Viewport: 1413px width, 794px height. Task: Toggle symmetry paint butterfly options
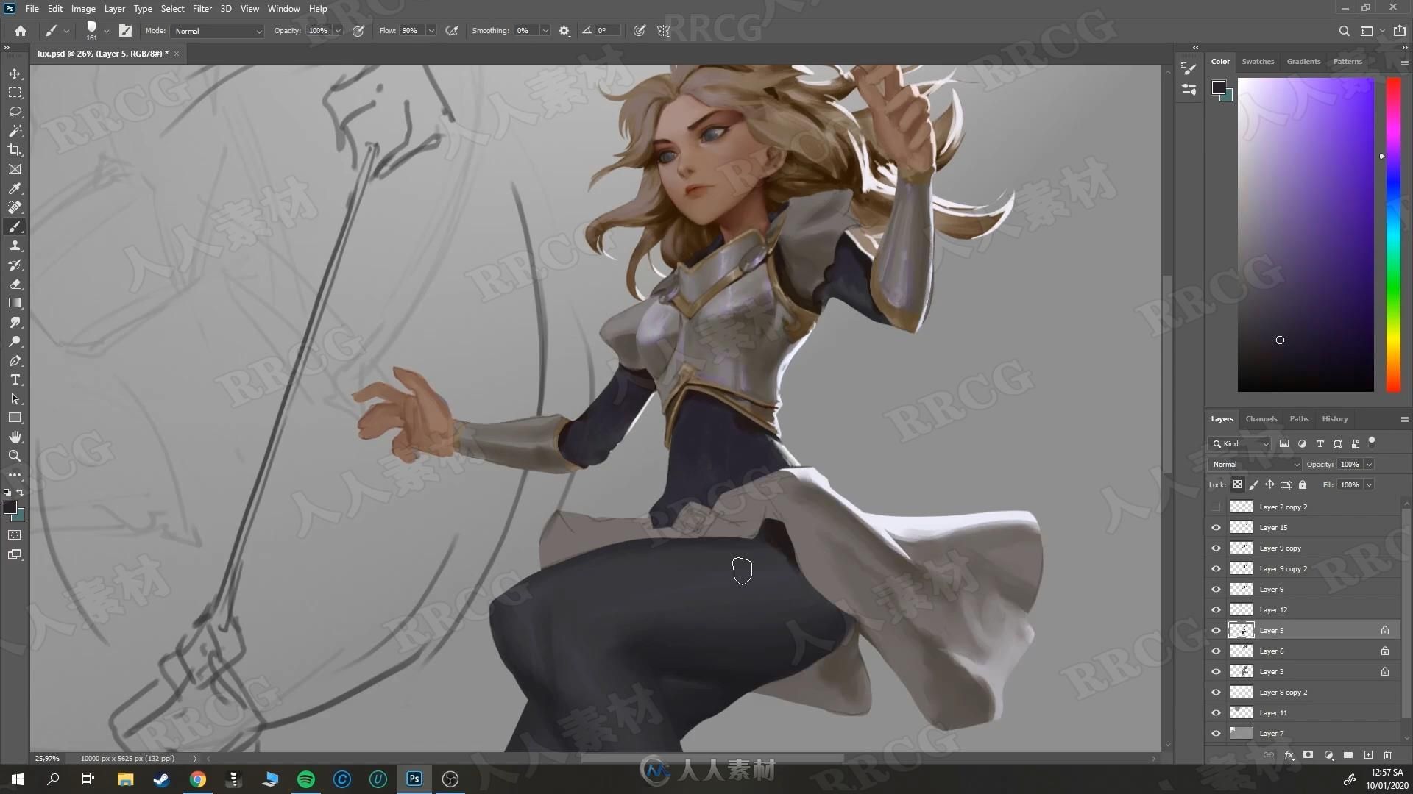click(x=663, y=31)
